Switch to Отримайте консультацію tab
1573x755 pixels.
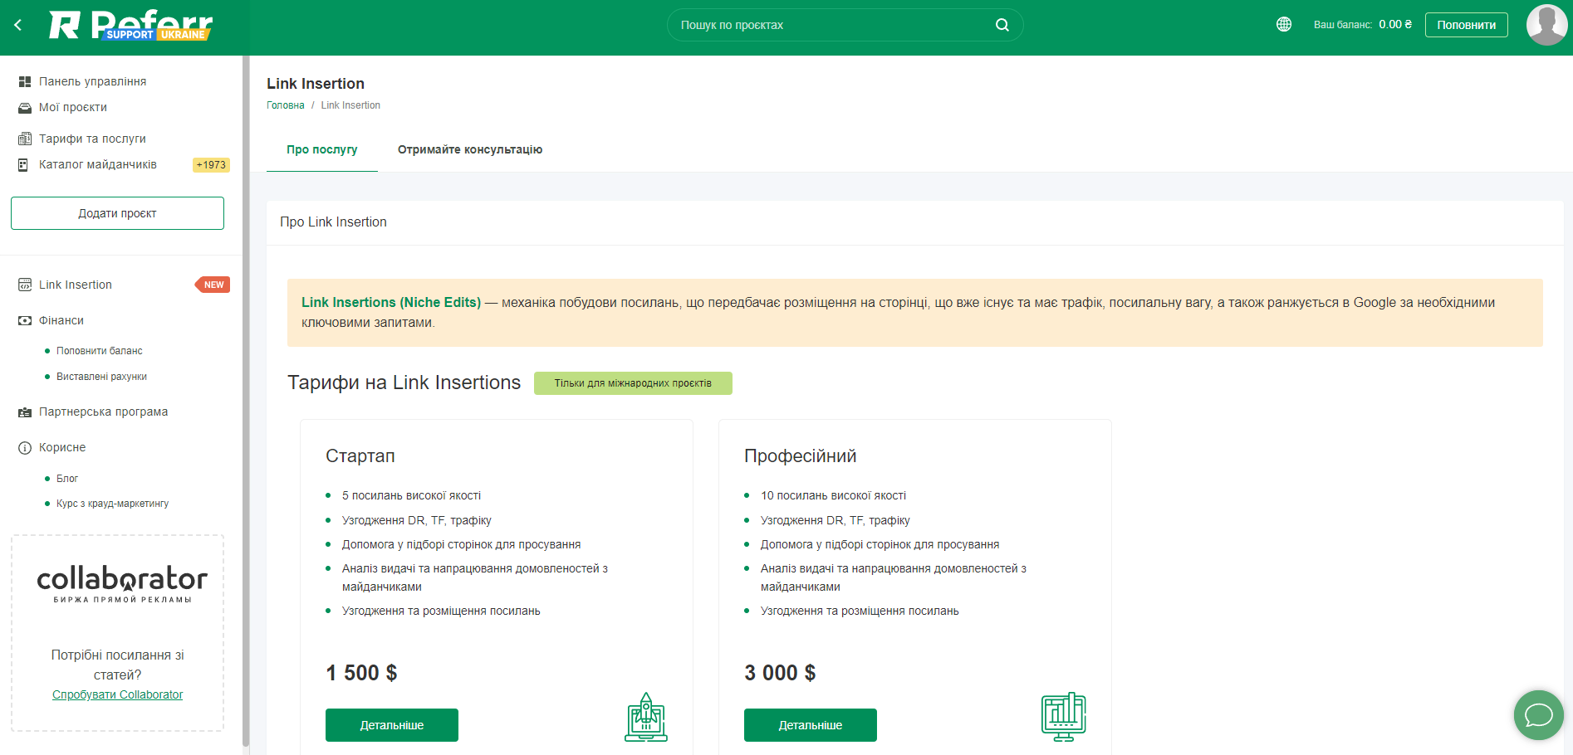pyautogui.click(x=470, y=149)
